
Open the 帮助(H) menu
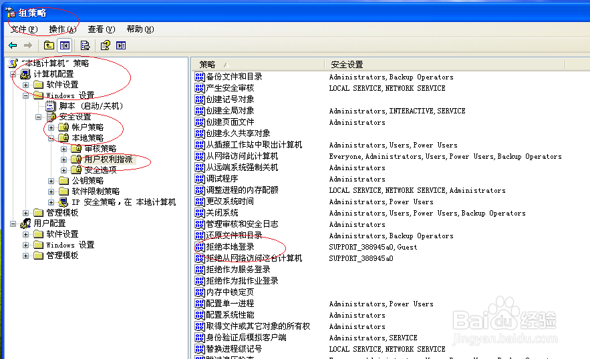click(x=140, y=29)
